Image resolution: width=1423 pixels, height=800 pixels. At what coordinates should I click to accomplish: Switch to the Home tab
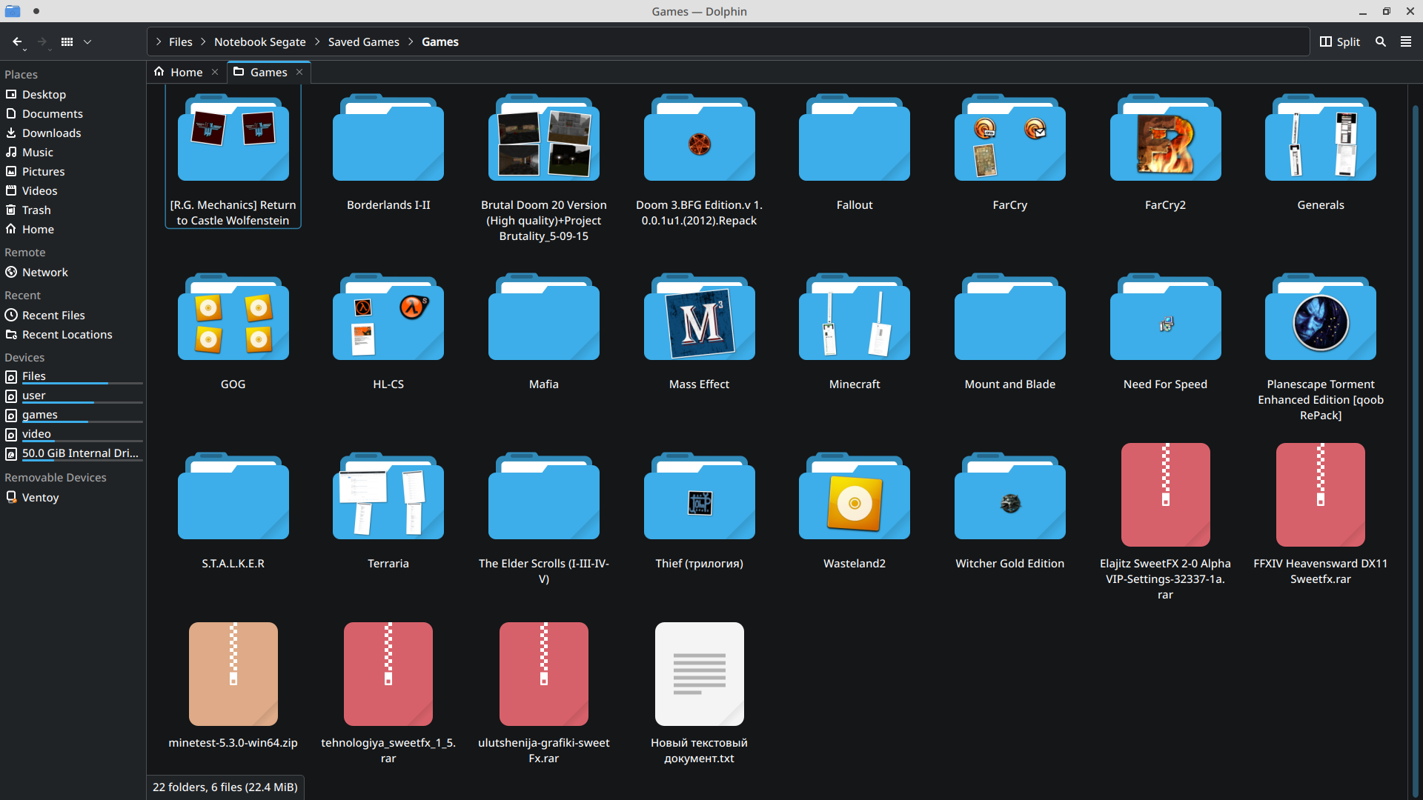coord(185,72)
